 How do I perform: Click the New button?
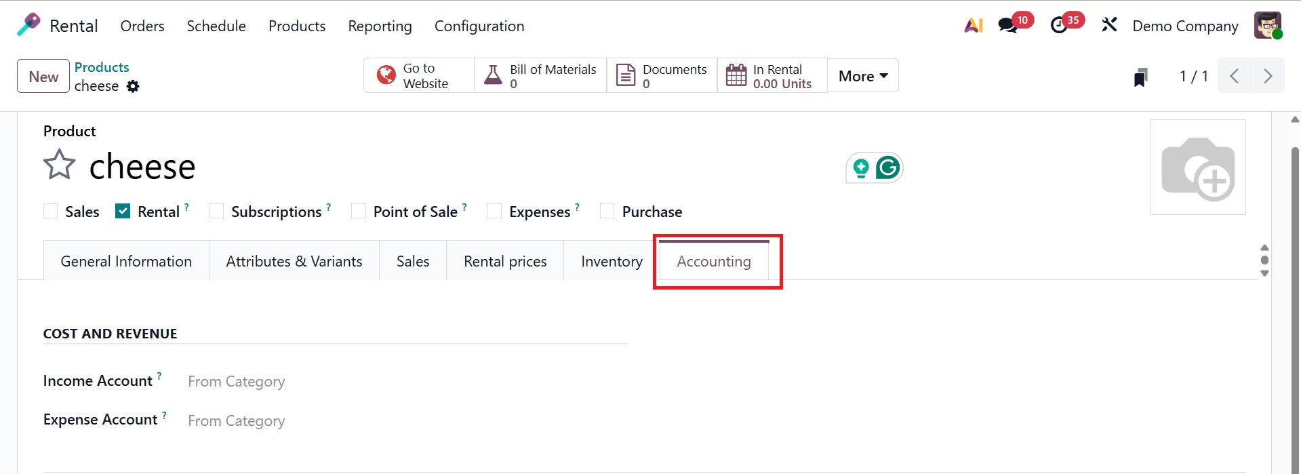[x=43, y=77]
